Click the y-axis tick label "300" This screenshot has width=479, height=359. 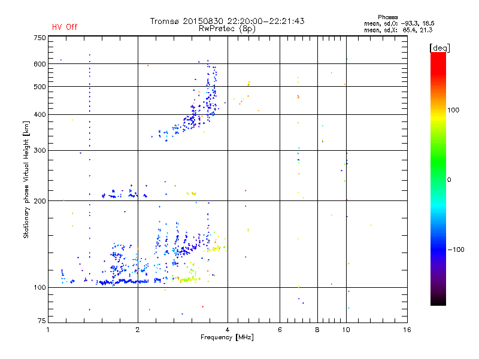point(40,150)
